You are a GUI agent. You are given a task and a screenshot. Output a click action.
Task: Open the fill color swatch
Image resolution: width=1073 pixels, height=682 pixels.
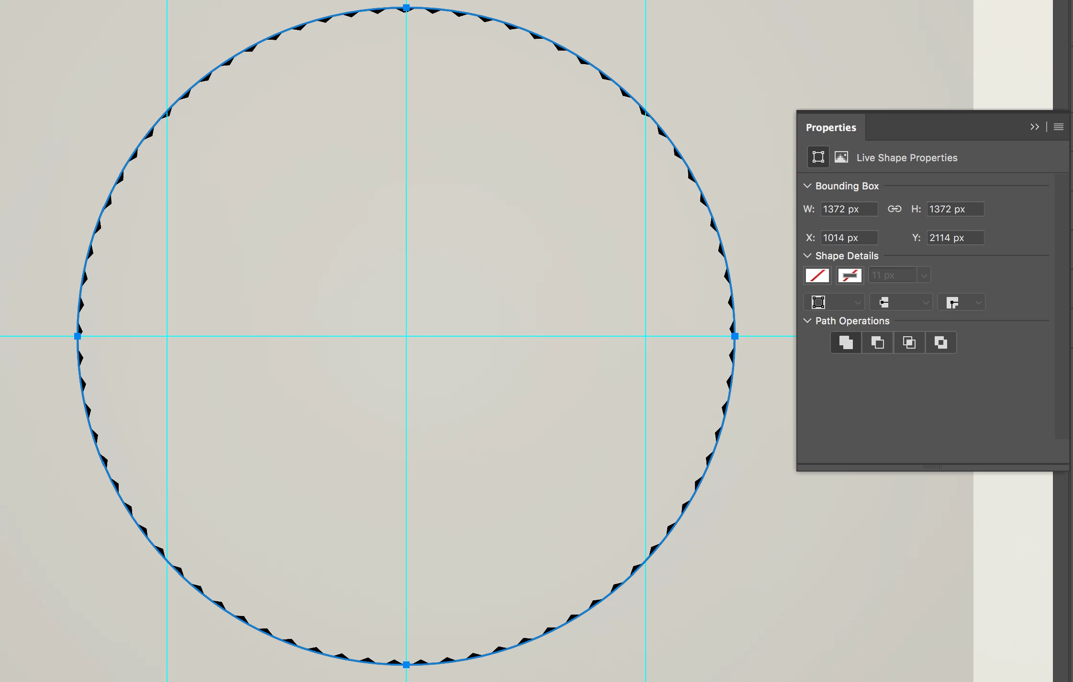click(x=817, y=275)
